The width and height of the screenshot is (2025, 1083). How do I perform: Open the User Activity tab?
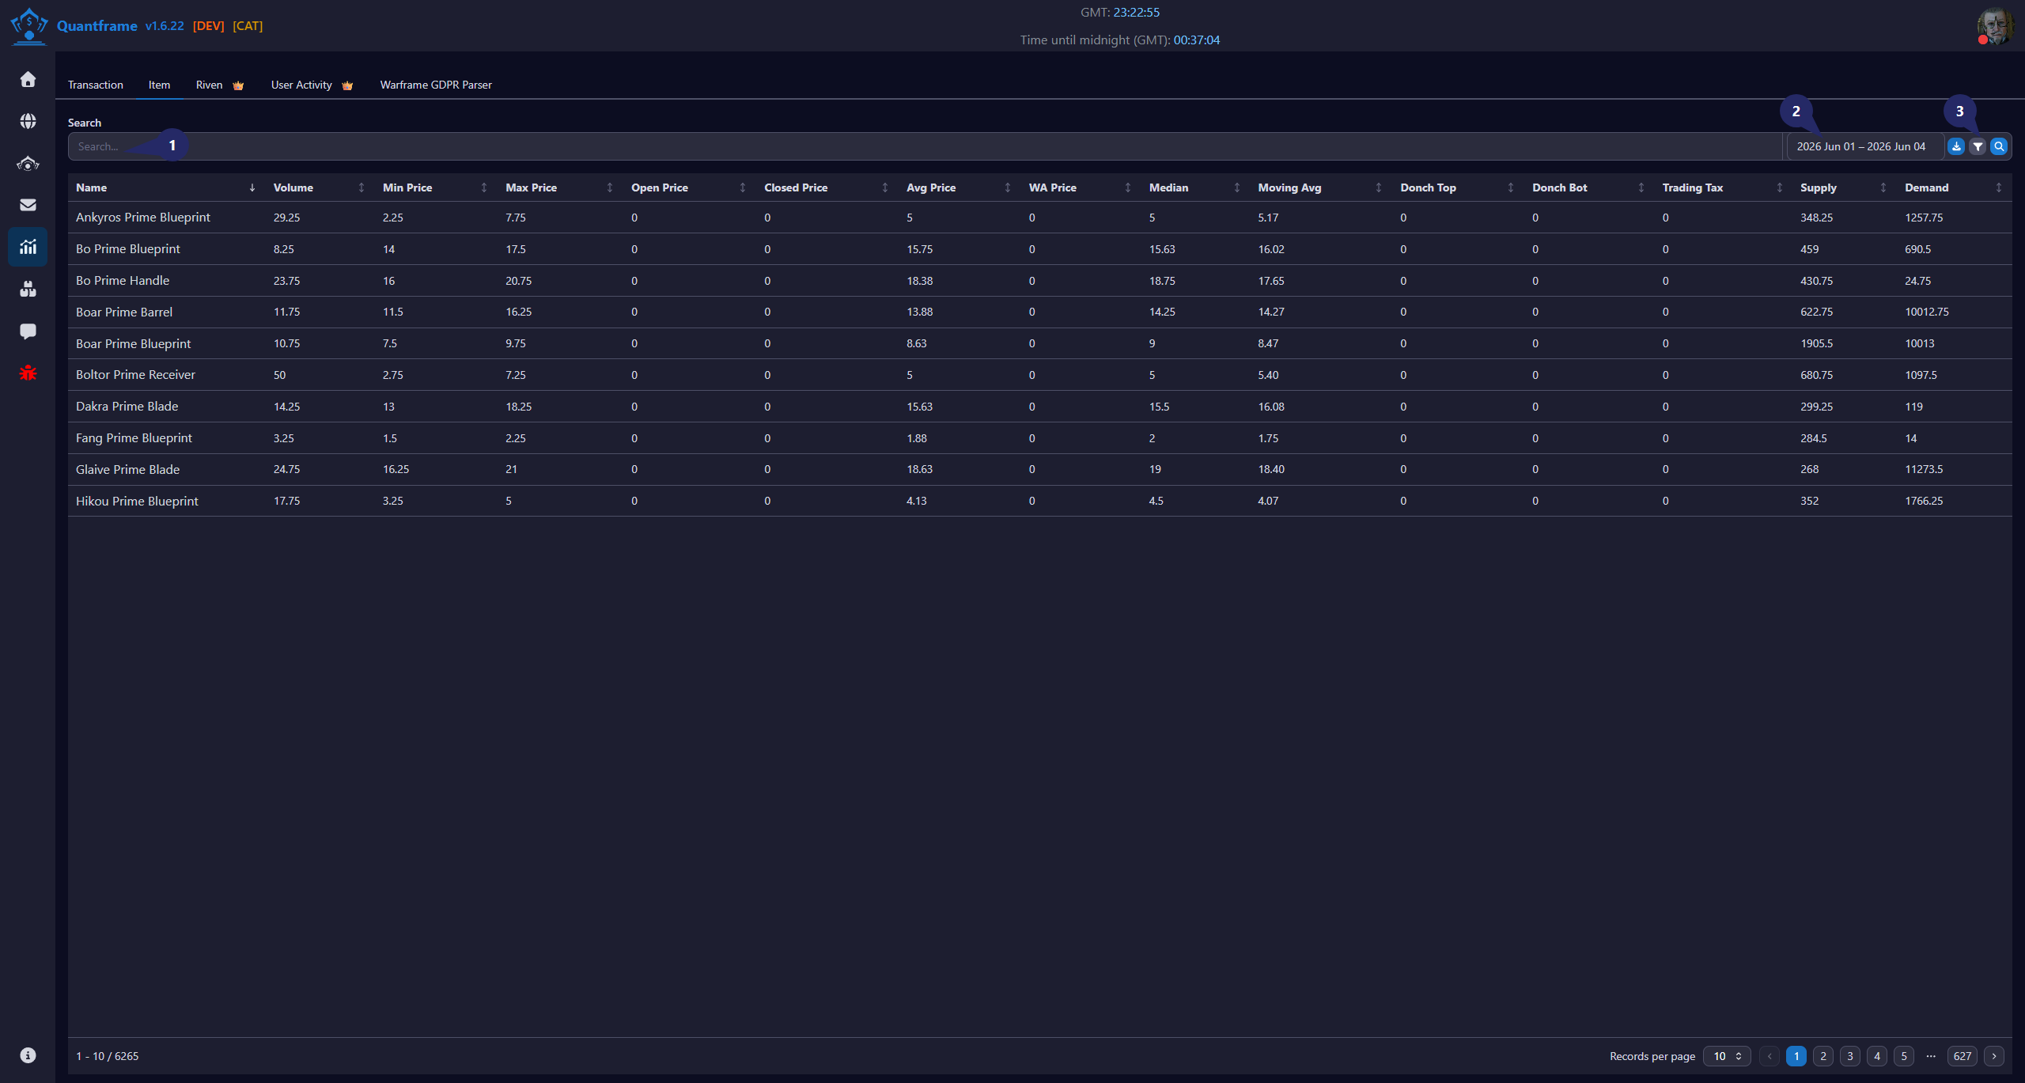[x=312, y=85]
